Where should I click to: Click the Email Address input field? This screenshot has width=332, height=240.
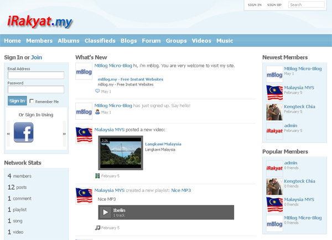click(x=36, y=76)
